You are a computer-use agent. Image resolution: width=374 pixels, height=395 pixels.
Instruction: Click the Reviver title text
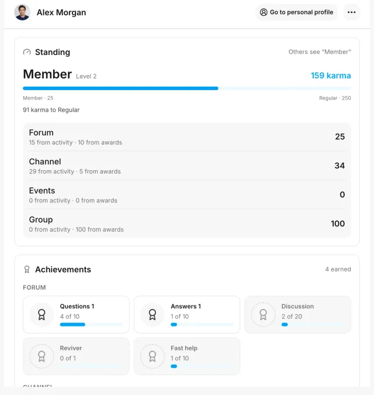71,348
